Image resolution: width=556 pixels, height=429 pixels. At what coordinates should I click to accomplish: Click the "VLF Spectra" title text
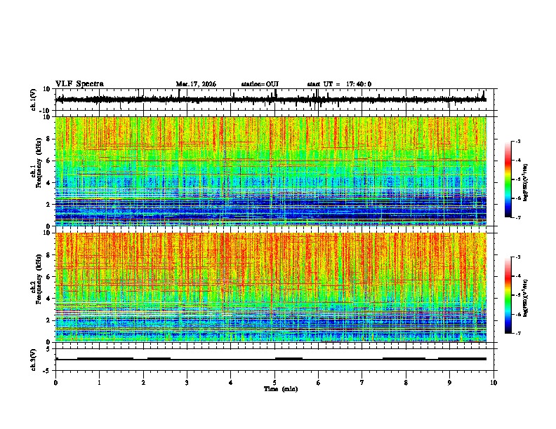coord(79,84)
